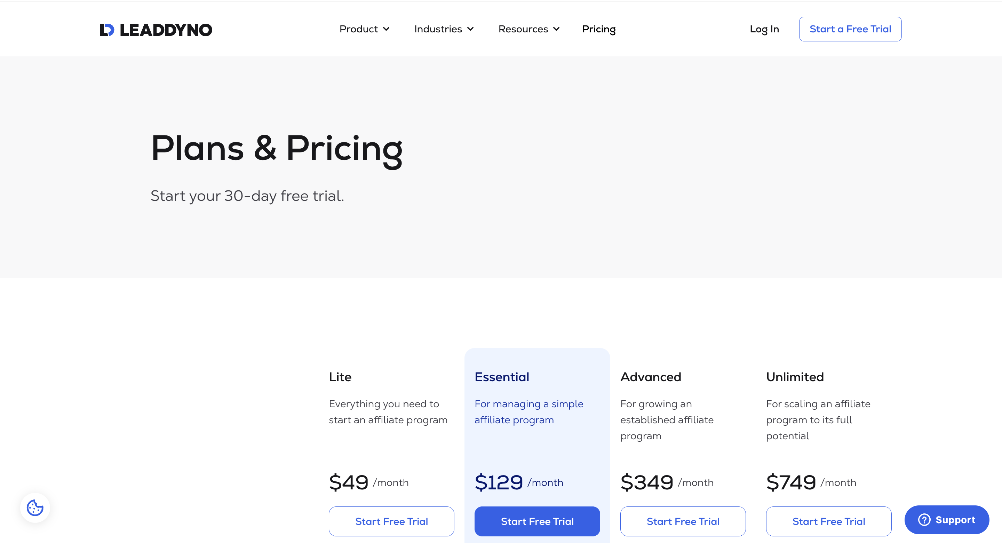Expand the Product dropdown chevron
This screenshot has width=1002, height=543.
(x=386, y=29)
